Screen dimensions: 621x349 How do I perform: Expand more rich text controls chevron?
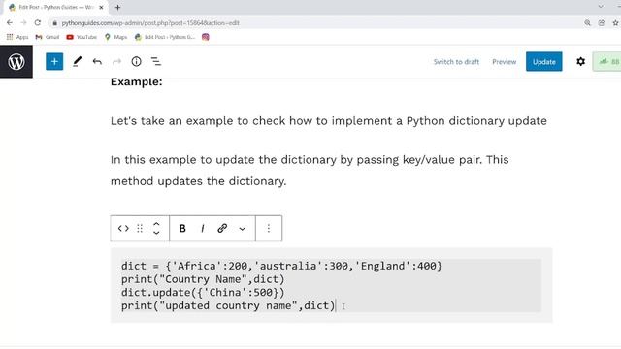point(242,229)
